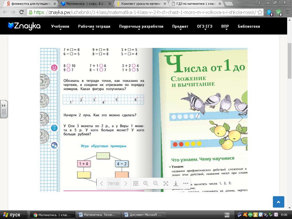The image size is (292, 219).
Task: Click the pink 1 + 4 box
Action: [84, 164]
